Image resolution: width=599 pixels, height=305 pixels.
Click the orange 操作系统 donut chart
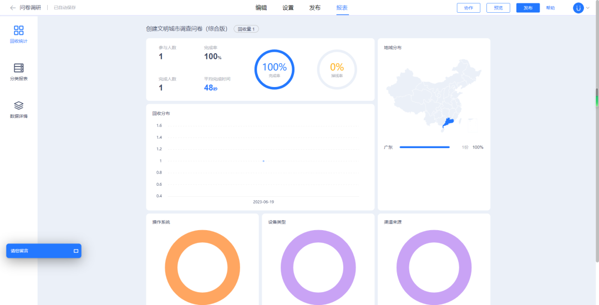click(202, 267)
